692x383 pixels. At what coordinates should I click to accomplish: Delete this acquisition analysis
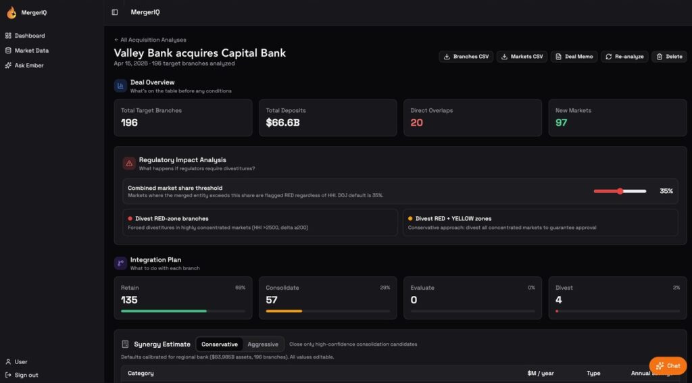[669, 57]
